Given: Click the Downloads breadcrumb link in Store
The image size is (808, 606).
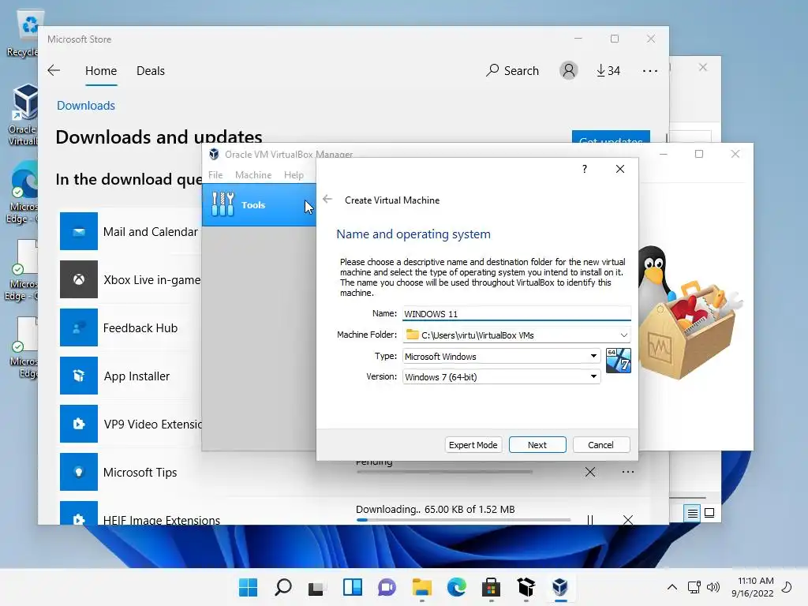Looking at the screenshot, I should coord(86,105).
